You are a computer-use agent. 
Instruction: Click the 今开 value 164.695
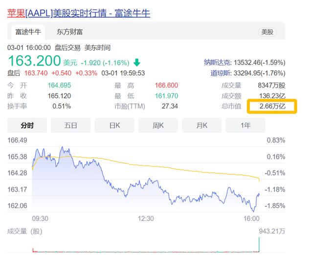click(59, 85)
